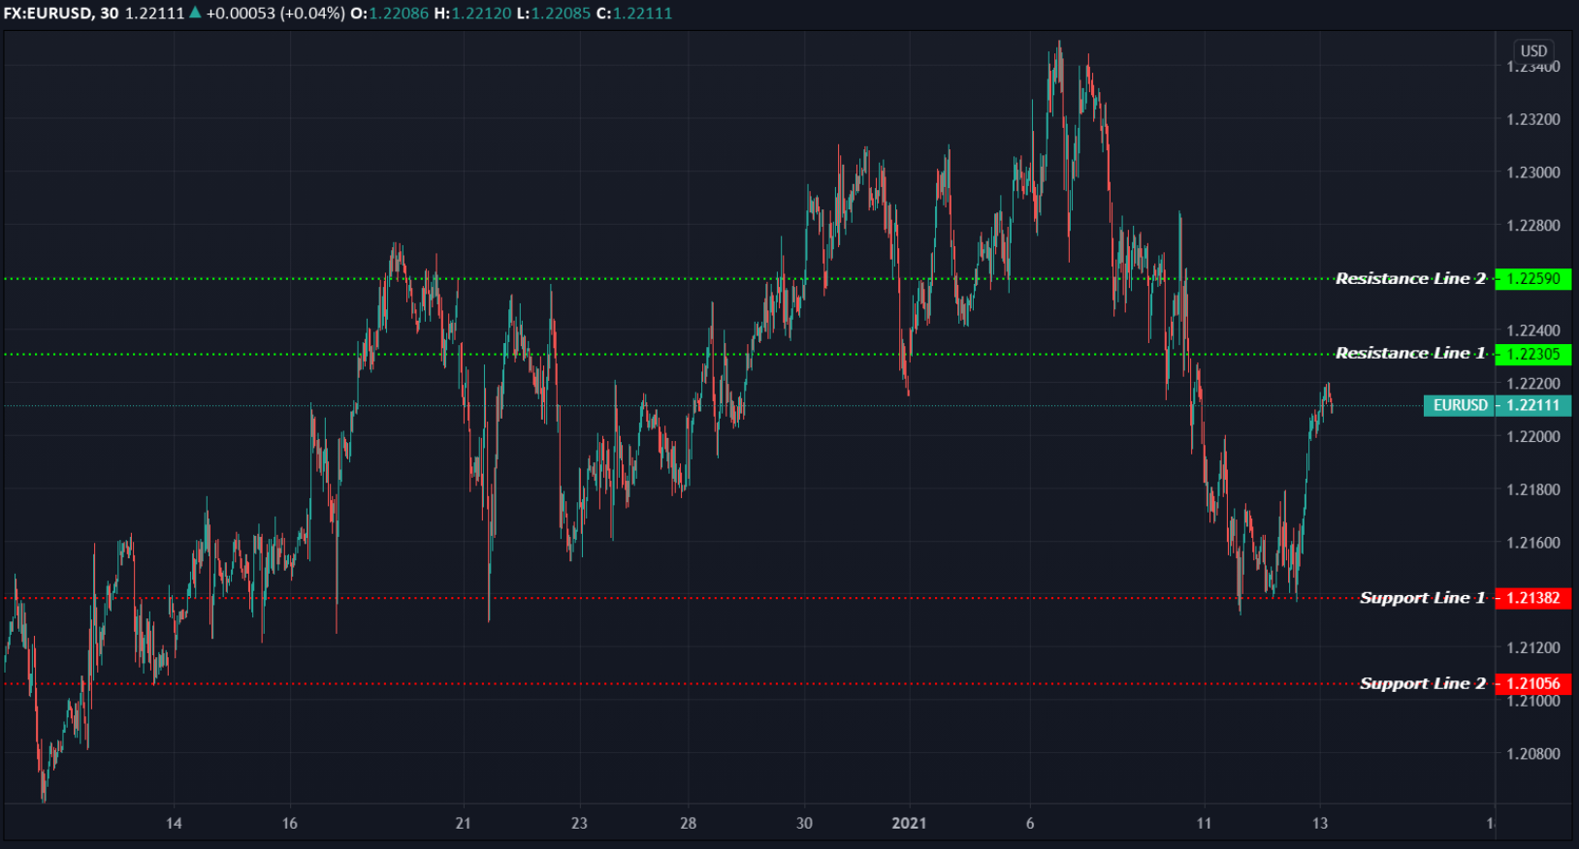
Task: Click the Low value 1.22085 in header
Action: point(561,14)
